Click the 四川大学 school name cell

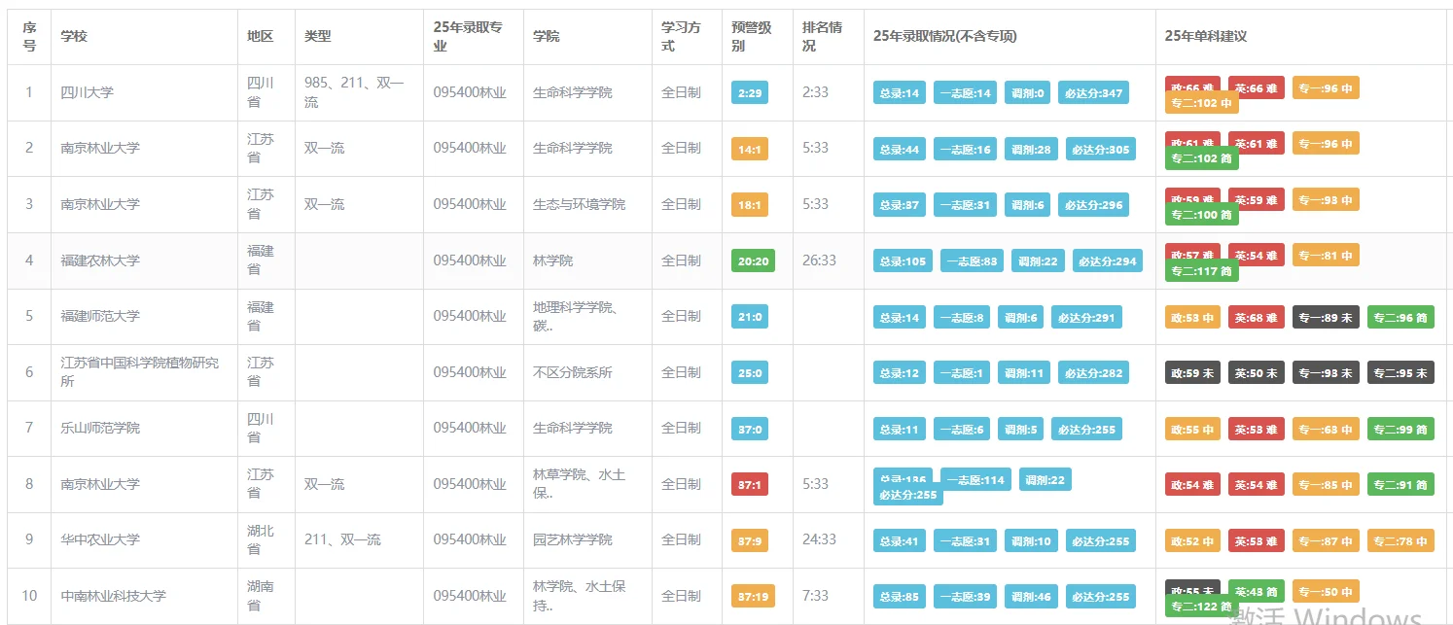pyautogui.click(x=88, y=92)
